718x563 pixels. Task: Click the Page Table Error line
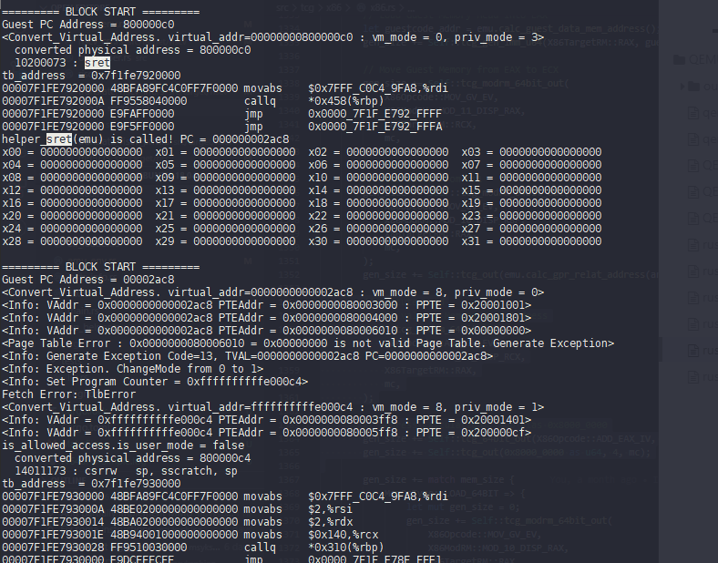pos(308,343)
